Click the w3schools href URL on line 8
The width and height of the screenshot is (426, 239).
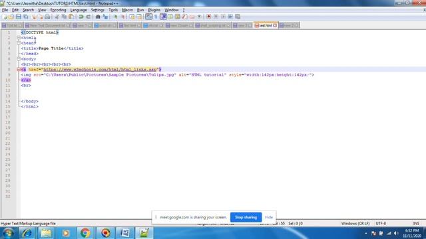point(100,69)
